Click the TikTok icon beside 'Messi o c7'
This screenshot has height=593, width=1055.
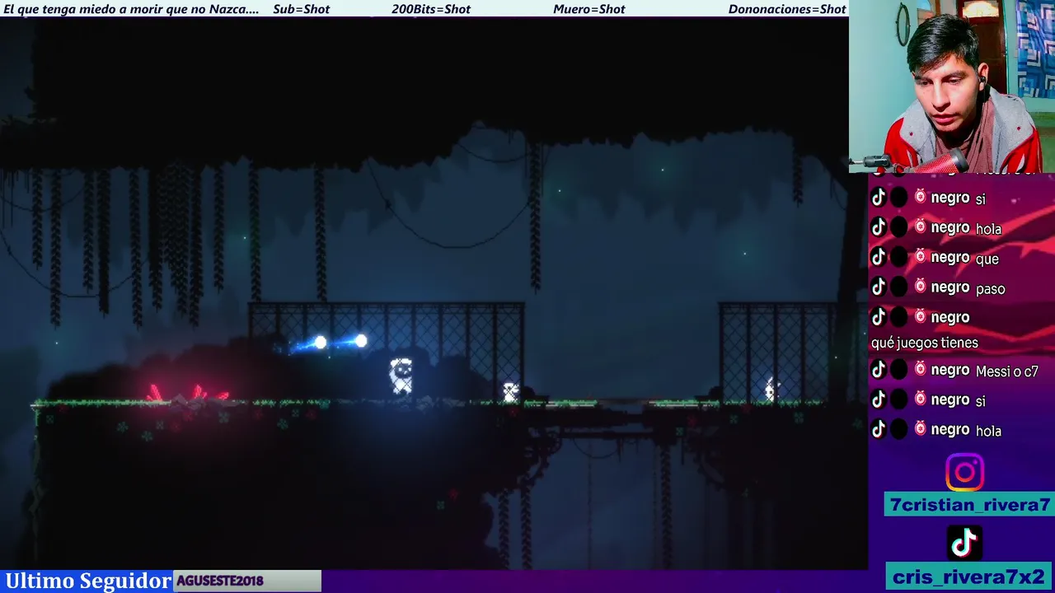pos(879,370)
